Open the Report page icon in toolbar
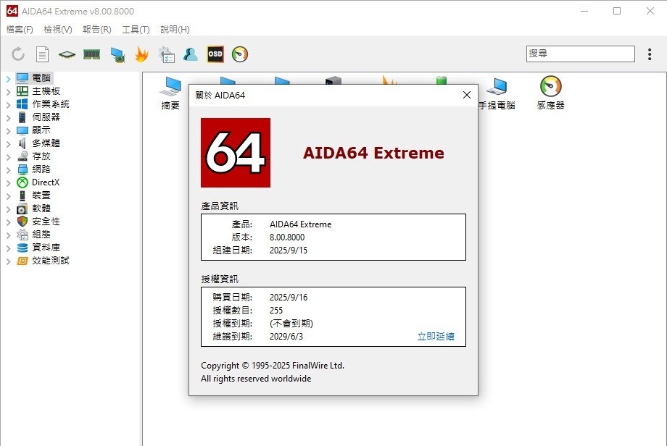Screen dimensions: 667x446 [42, 54]
